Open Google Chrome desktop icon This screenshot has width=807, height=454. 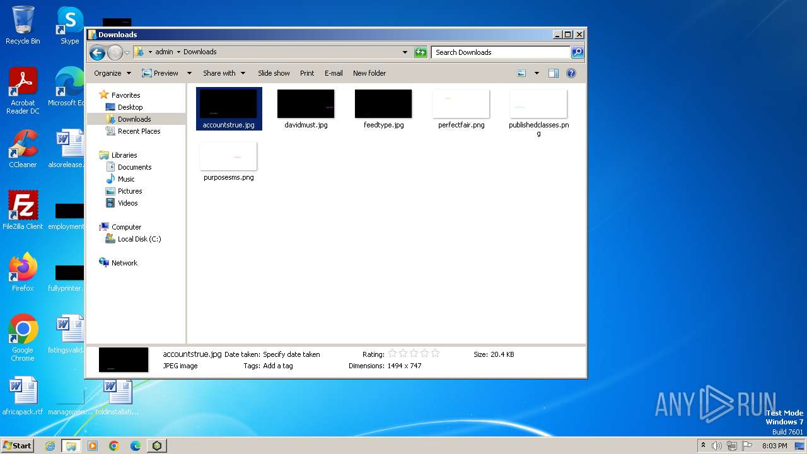[23, 338]
